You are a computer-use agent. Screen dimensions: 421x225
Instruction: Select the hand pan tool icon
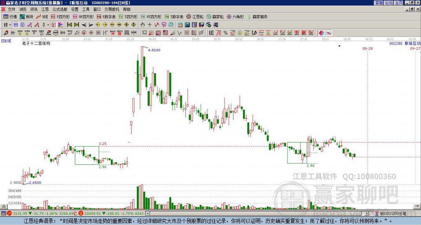pos(143,25)
